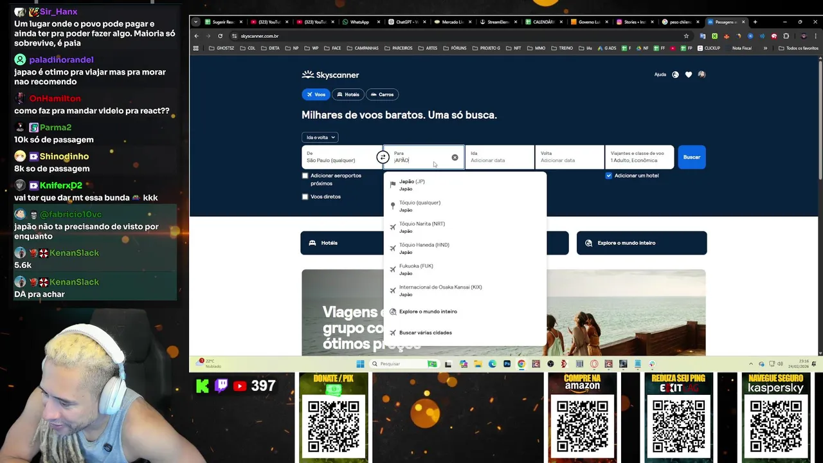Open Todos os favoritos folder

tap(798, 48)
